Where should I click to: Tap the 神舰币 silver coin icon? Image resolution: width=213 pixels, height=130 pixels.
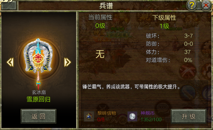click(x=132, y=116)
